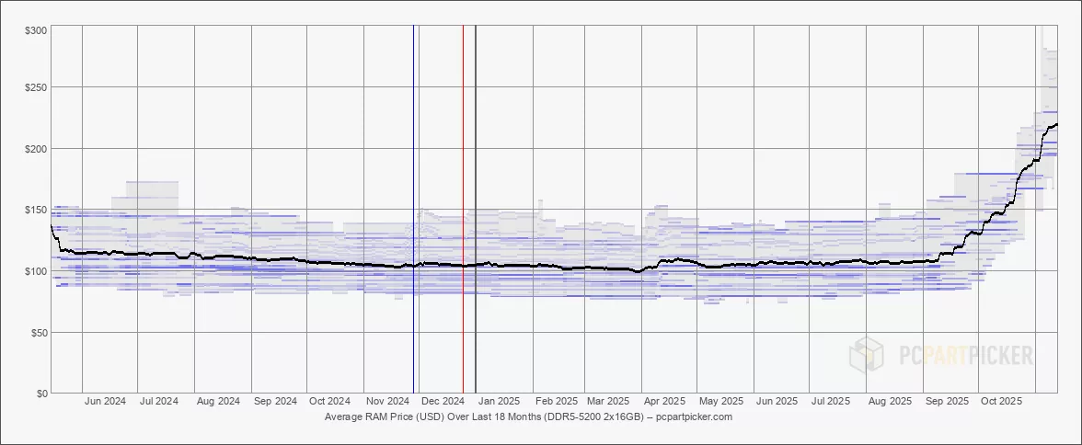
Task: Select the $100 y-axis label
Action: pyautogui.click(x=36, y=271)
